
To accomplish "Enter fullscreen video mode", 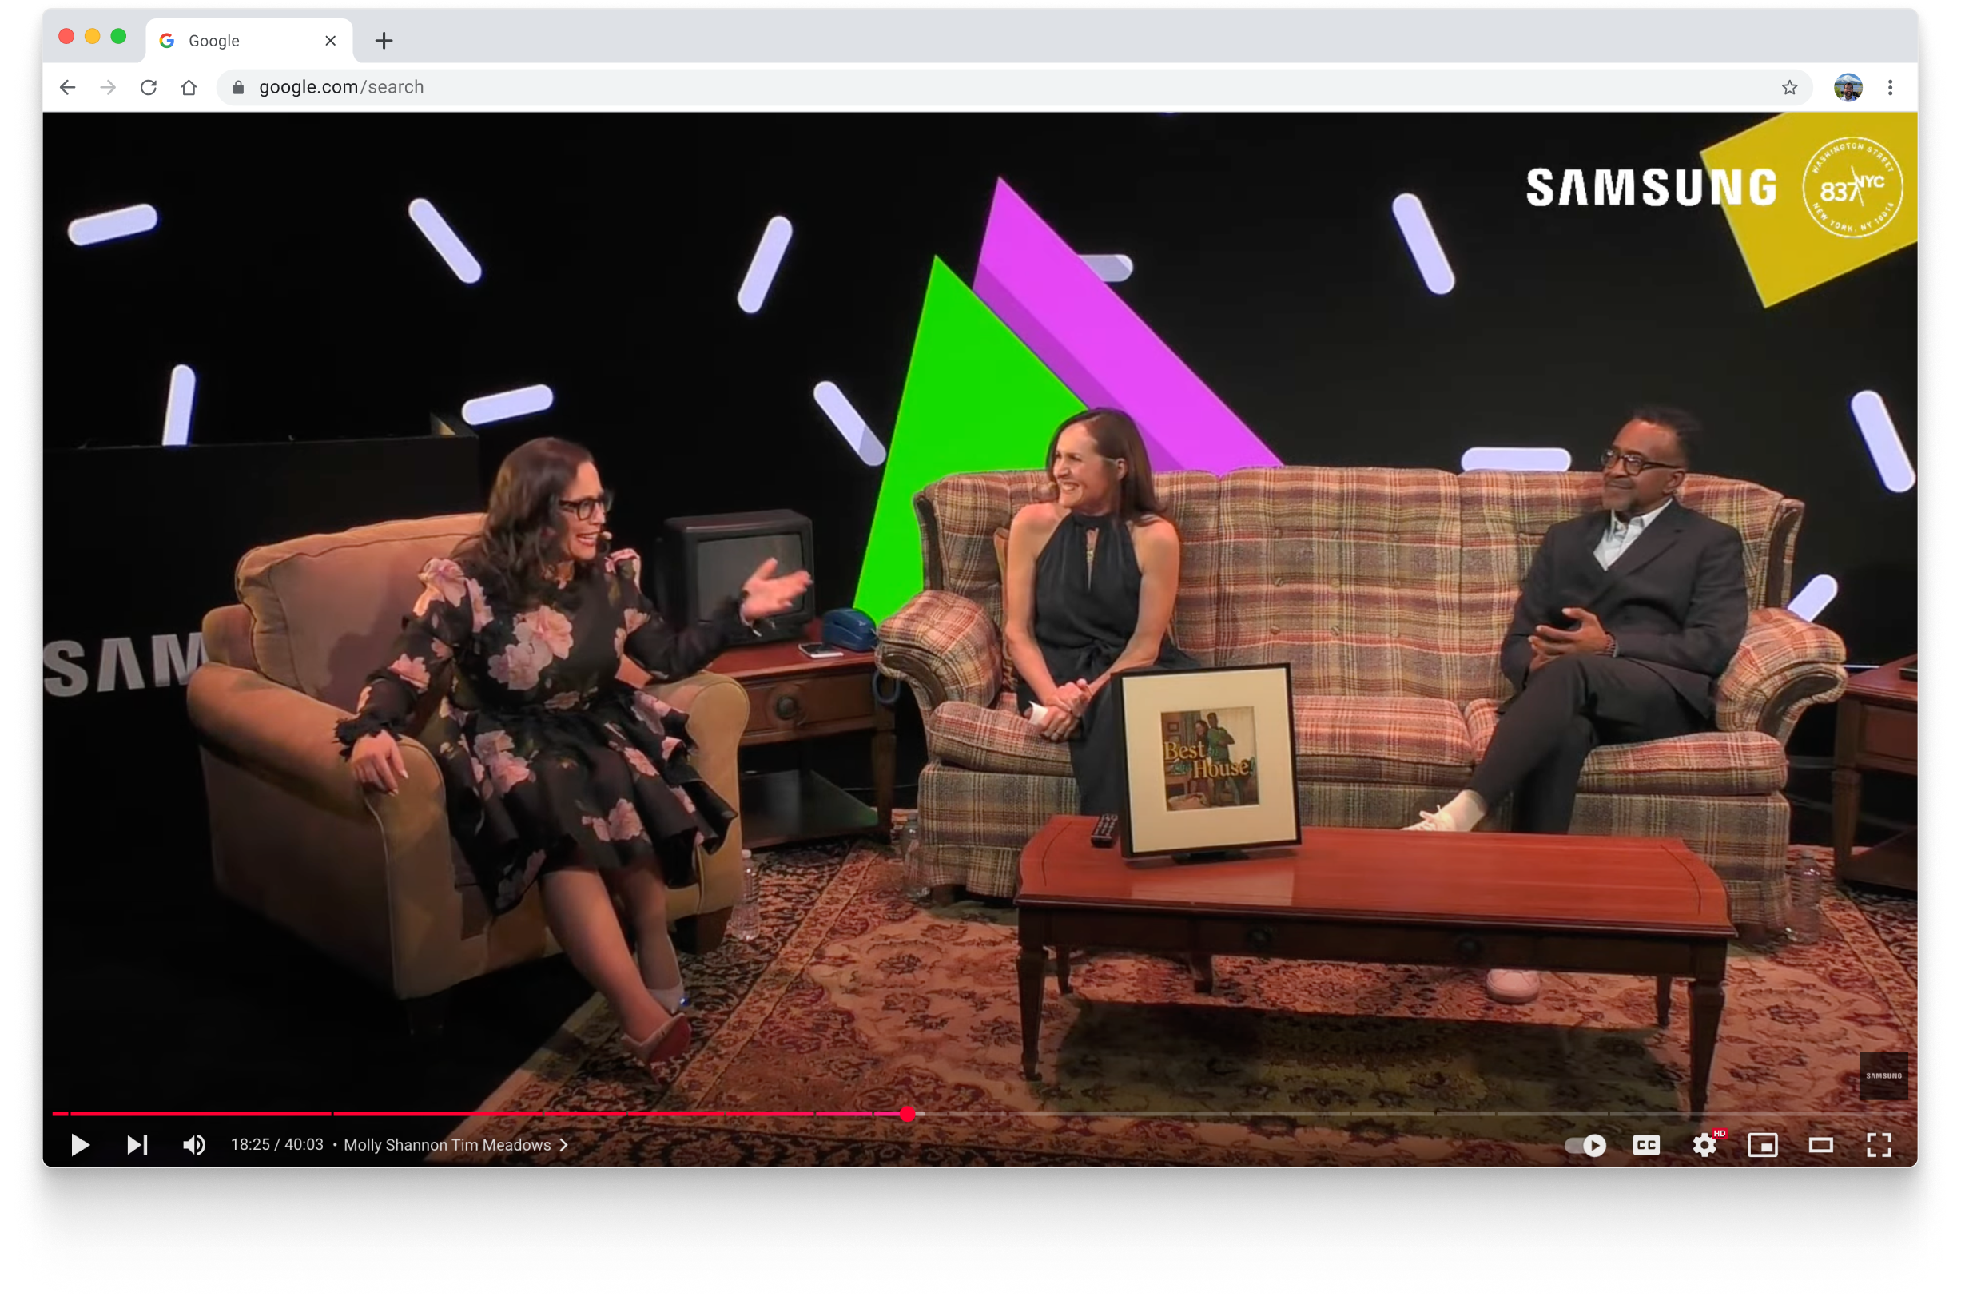I will pos(1879,1145).
